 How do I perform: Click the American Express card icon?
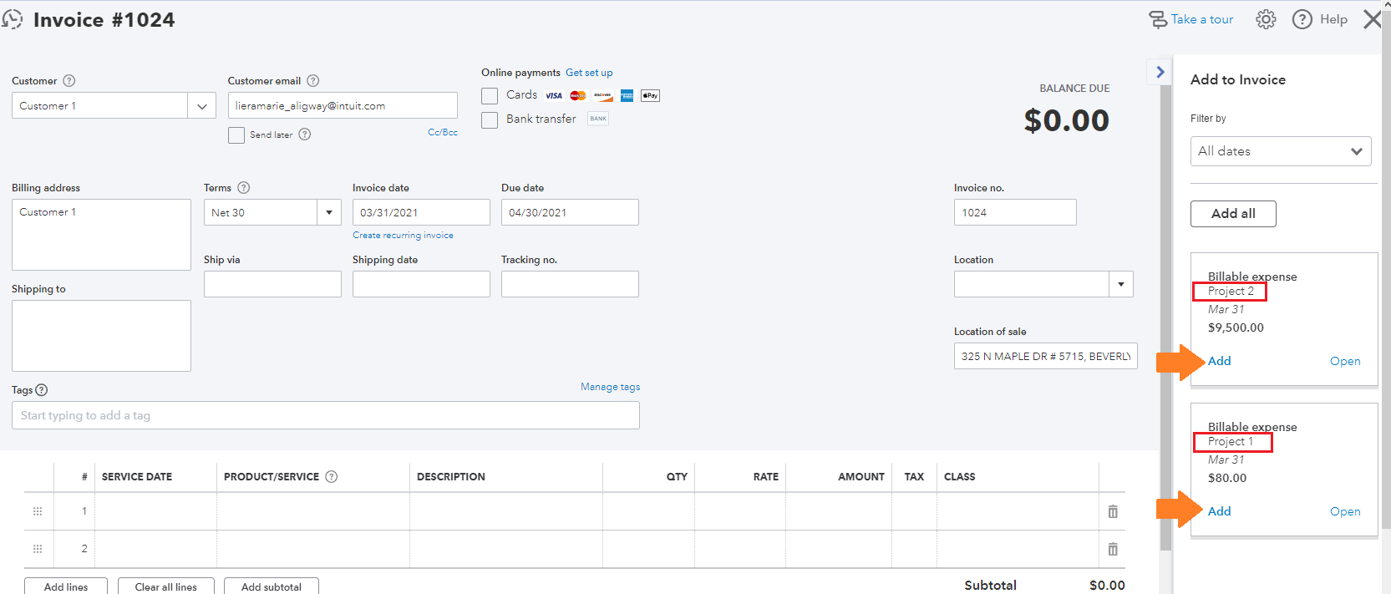click(627, 95)
